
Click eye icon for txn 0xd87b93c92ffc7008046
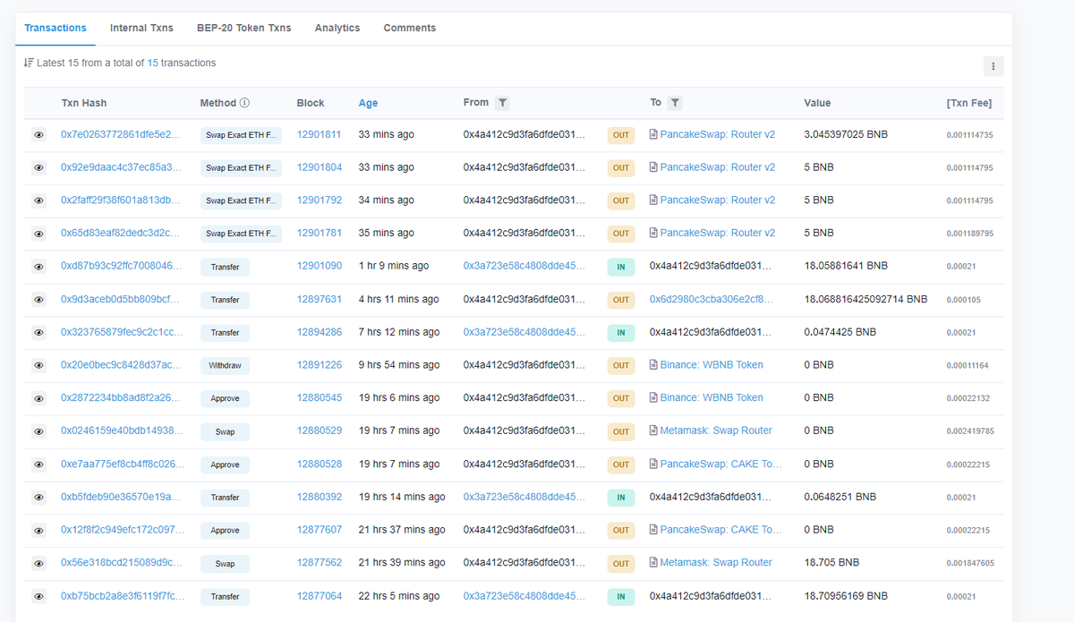coord(38,267)
